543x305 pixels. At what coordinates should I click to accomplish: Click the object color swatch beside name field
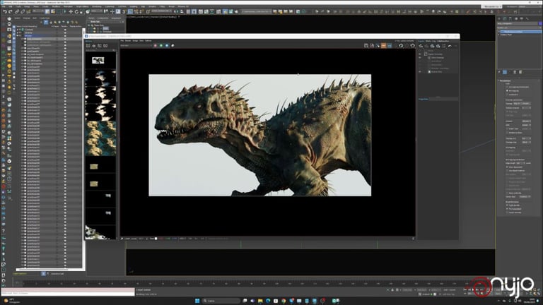[x=540, y=23]
